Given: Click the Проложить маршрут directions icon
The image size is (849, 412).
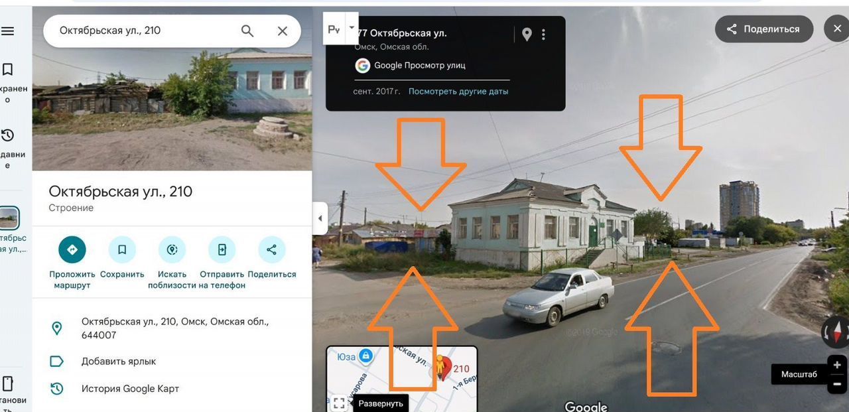Looking at the screenshot, I should point(72,249).
